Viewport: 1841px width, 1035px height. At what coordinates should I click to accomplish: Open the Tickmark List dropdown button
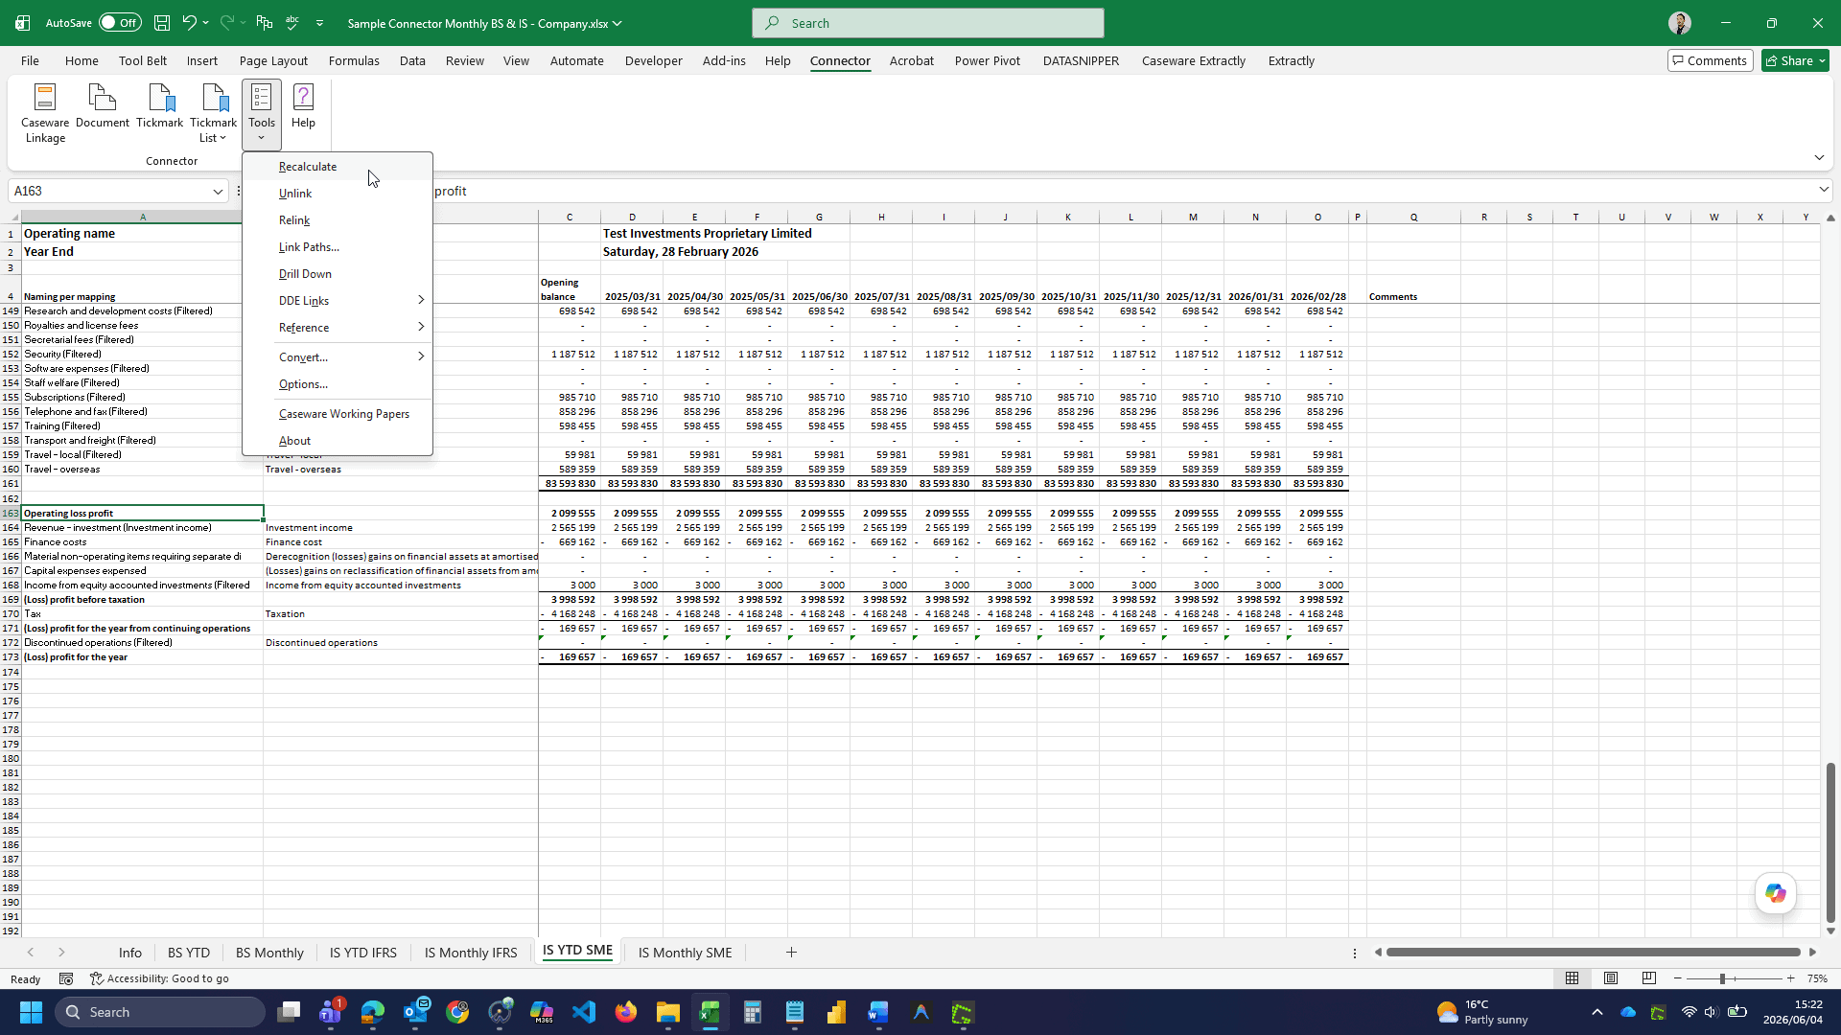[213, 113]
